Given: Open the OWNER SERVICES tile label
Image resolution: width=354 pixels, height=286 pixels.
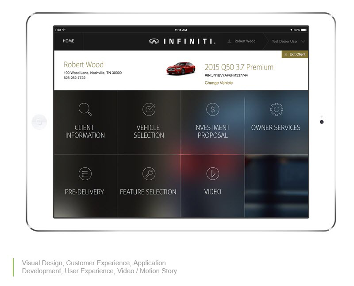Looking at the screenshot, I should tap(276, 128).
